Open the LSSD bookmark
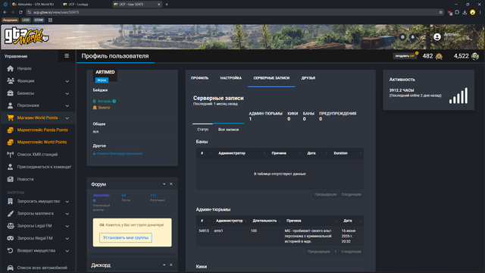The width and height of the screenshot is (485, 273). pos(26,20)
